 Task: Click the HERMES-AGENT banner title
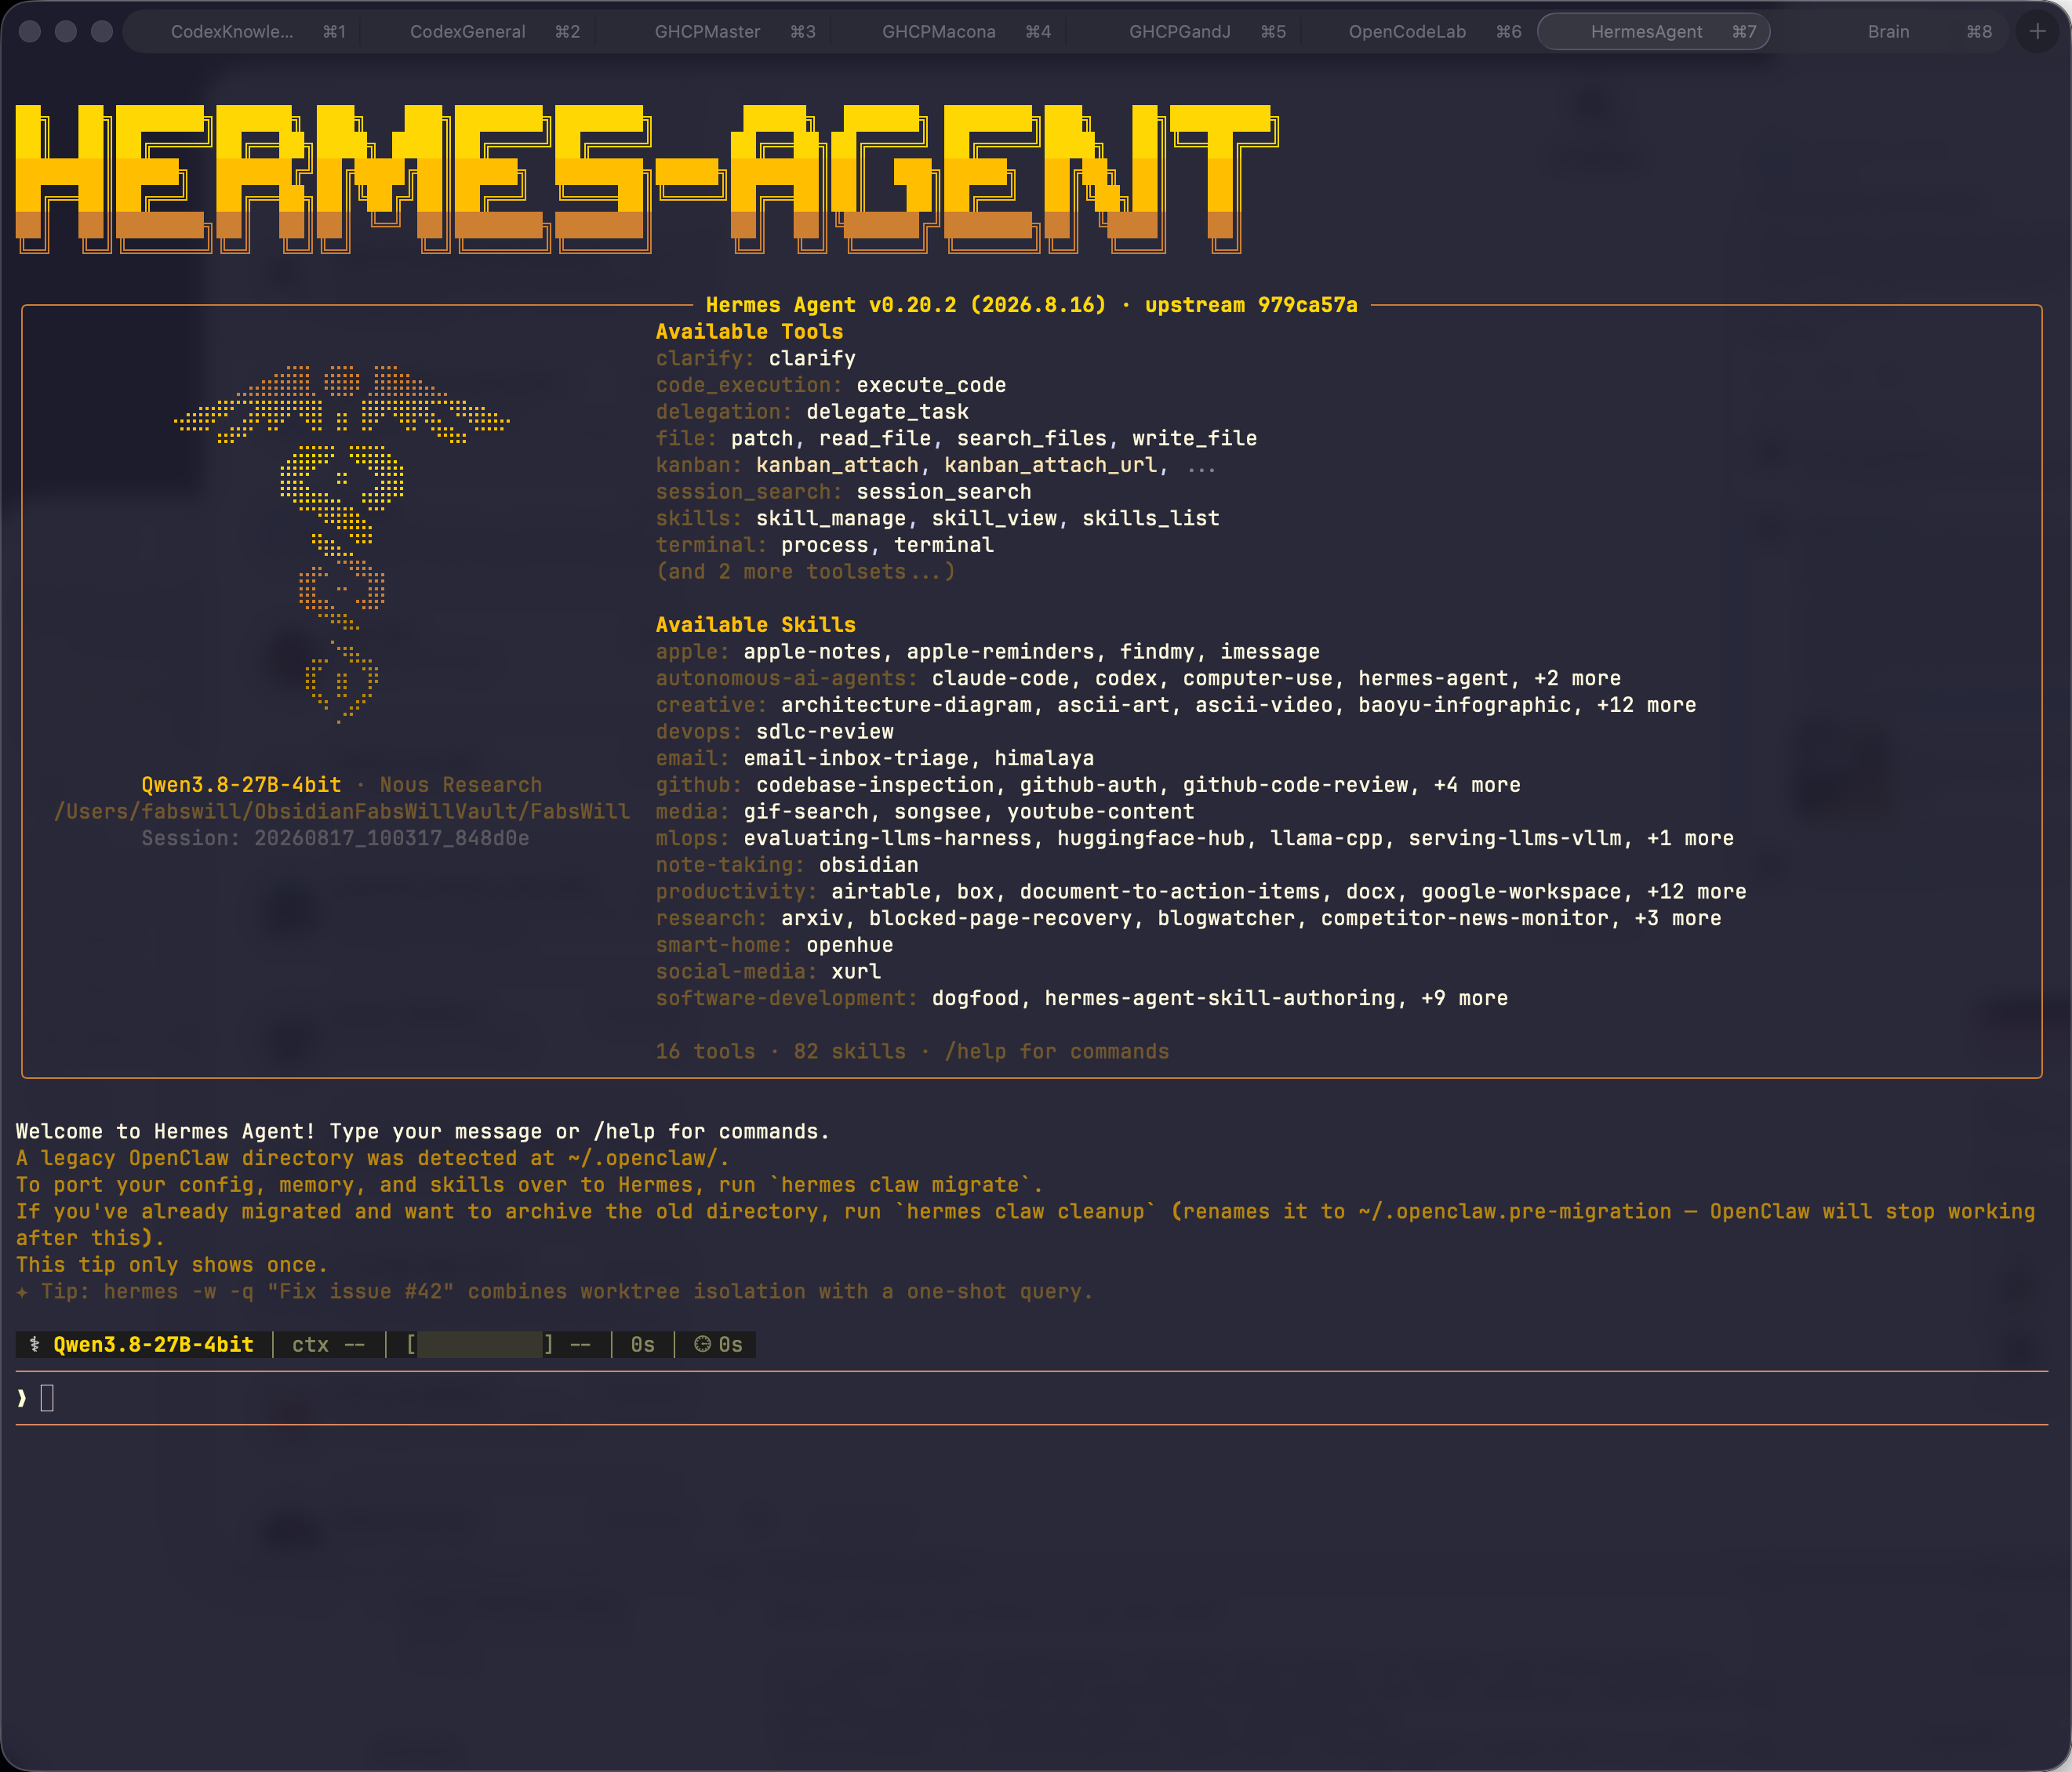[x=647, y=179]
